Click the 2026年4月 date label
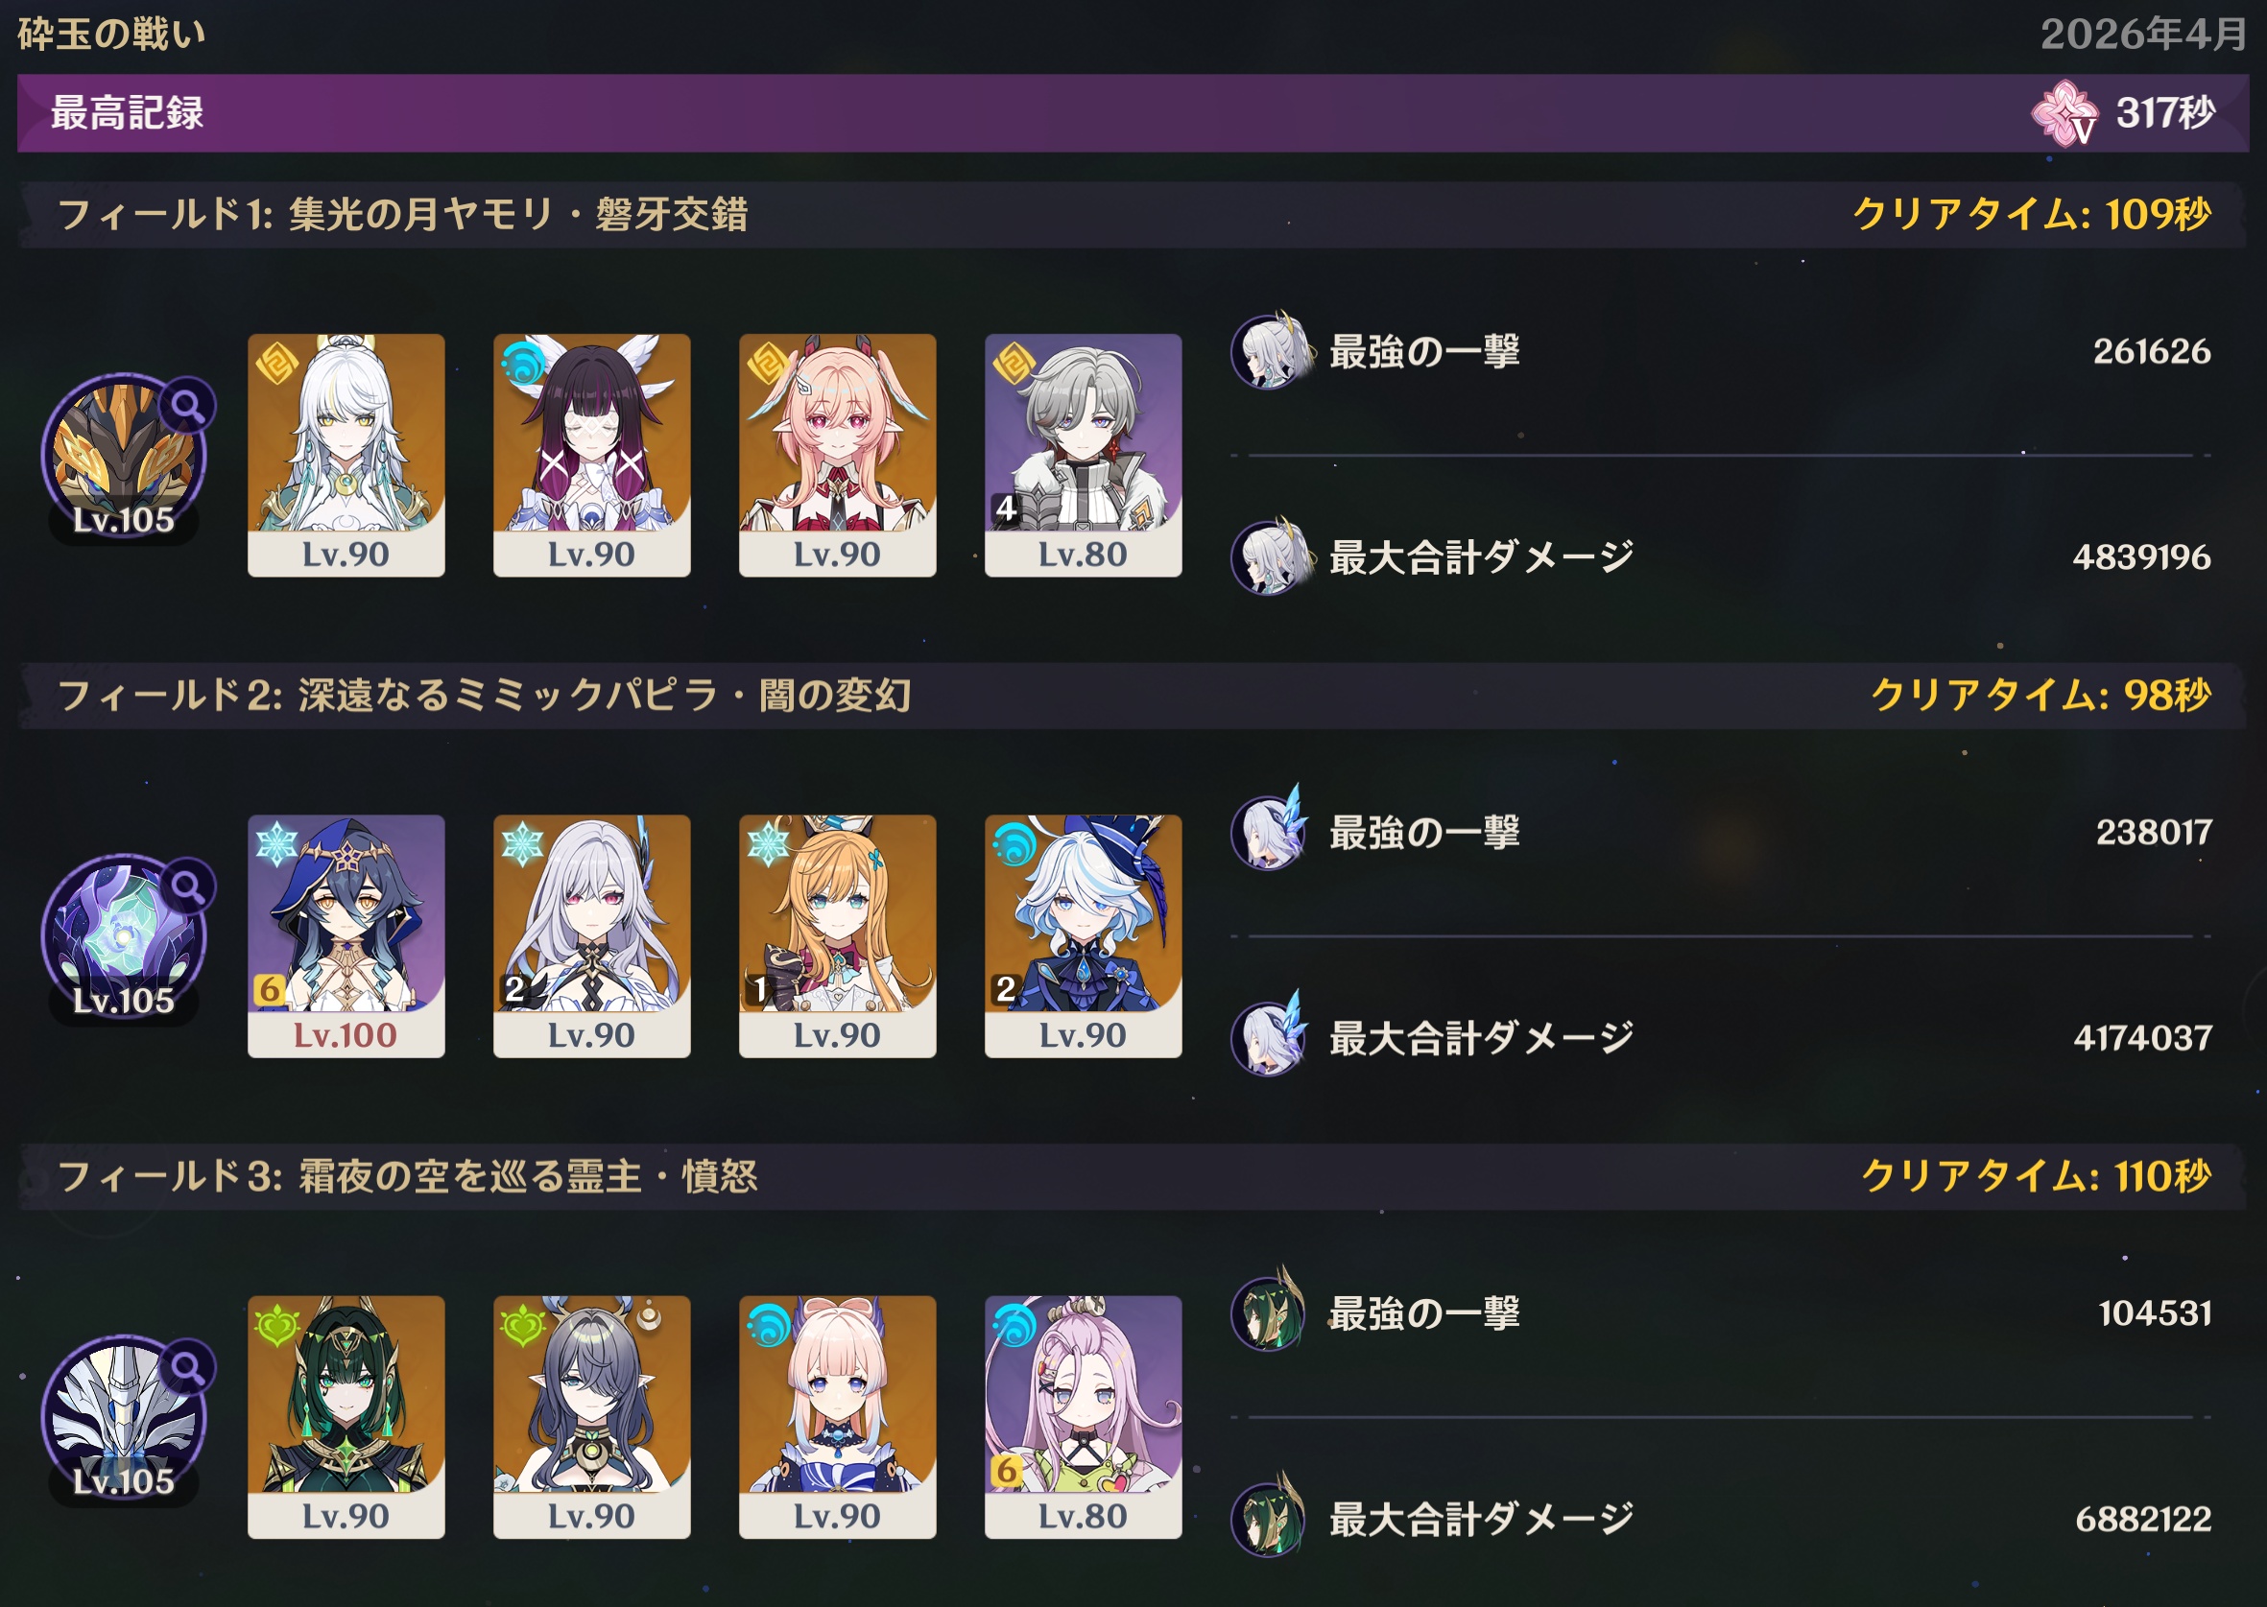Viewport: 2267px width, 1607px height. [2143, 34]
